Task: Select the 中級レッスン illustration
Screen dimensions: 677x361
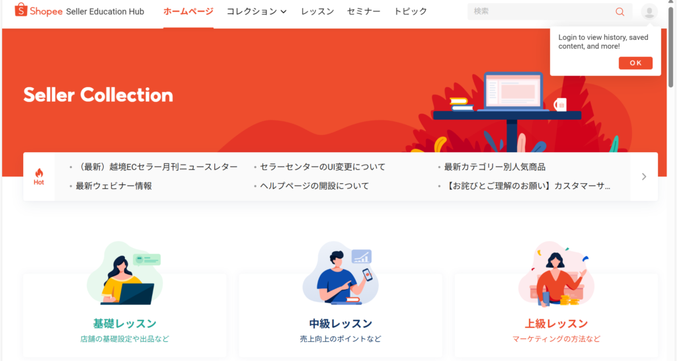Action: [x=340, y=273]
